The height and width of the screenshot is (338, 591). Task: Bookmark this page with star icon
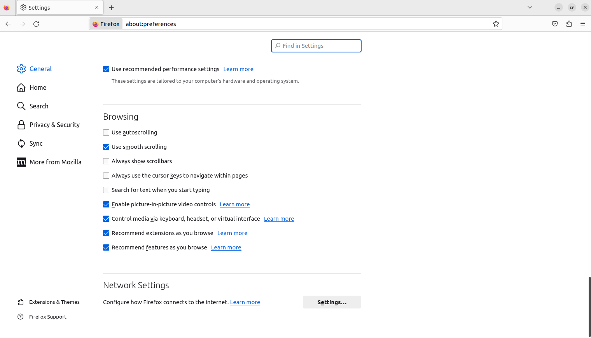[496, 24]
